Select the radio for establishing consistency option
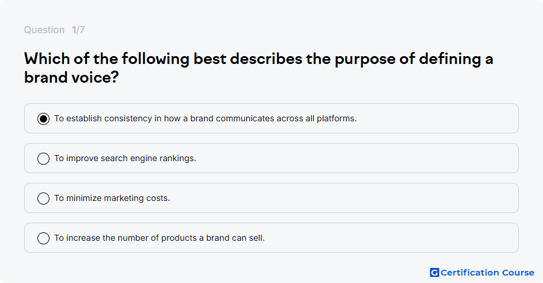This screenshot has width=543, height=283. coord(43,119)
